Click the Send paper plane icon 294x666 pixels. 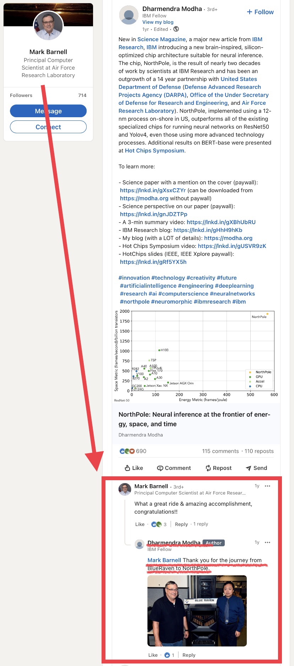(249, 468)
